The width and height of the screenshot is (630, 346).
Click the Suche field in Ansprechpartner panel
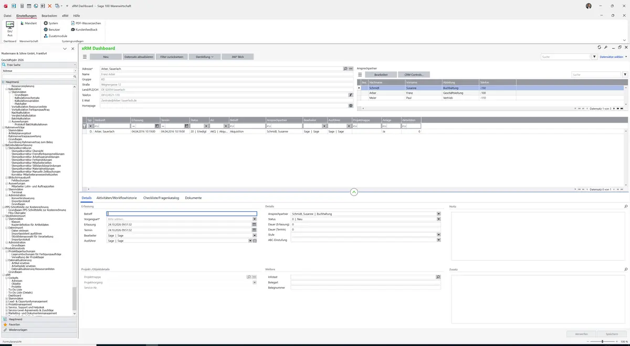(596, 75)
